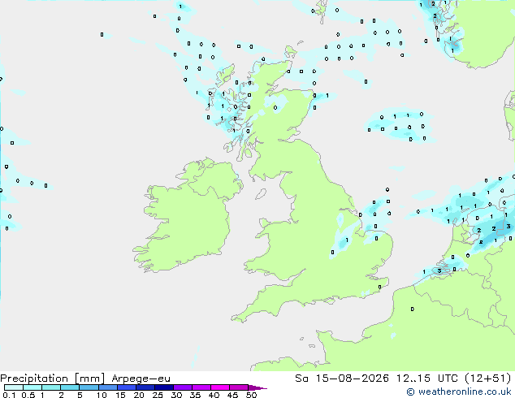Click the (12+51) forecast step label

pos(488,379)
